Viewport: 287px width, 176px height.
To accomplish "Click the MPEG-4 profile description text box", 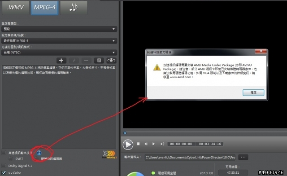I will [x=59, y=106].
